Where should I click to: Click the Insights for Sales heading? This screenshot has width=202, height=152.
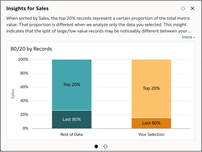[x=28, y=8]
